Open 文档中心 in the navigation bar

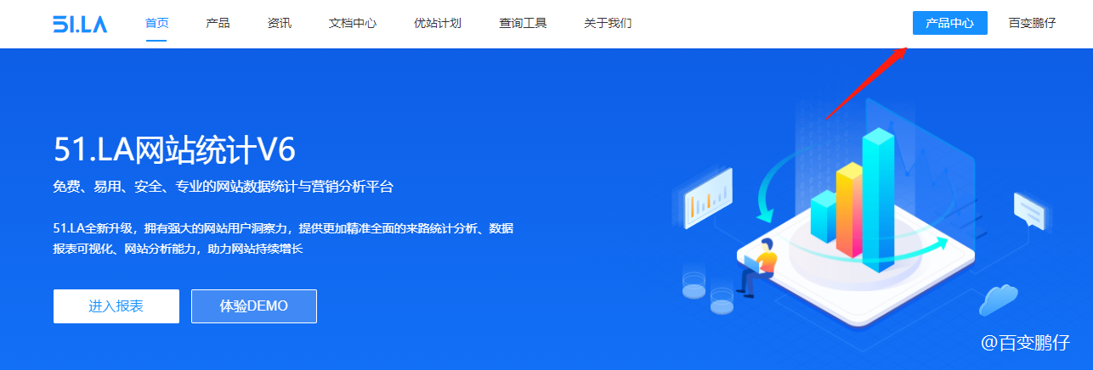[353, 24]
